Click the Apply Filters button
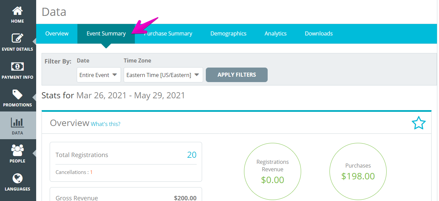Screen dimensions: 439x201 [237, 75]
